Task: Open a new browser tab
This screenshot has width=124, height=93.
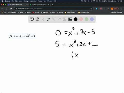Action: [52, 5]
